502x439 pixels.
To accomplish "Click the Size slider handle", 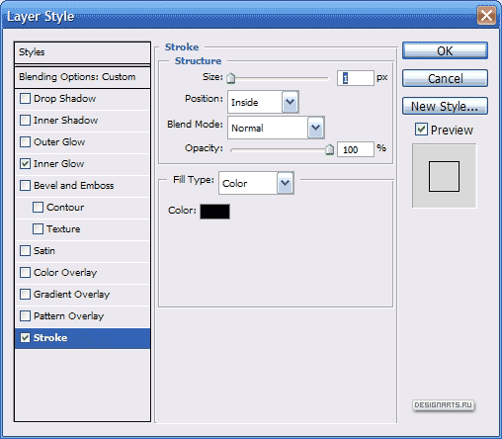I will [x=231, y=78].
